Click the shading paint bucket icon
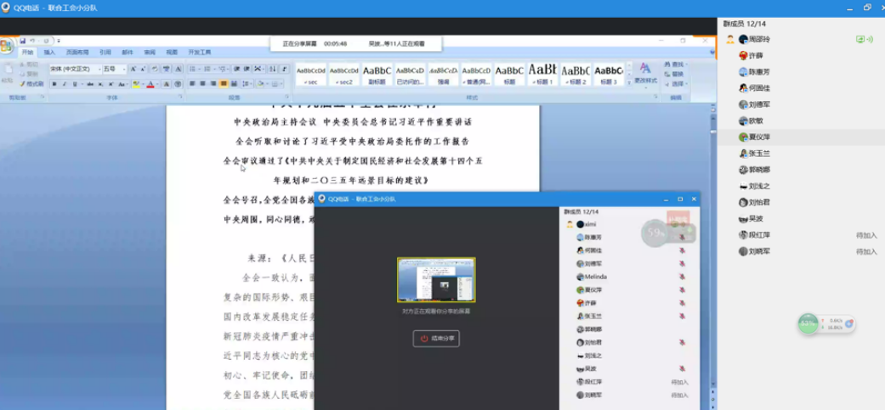The height and width of the screenshot is (410, 885). coord(260,84)
